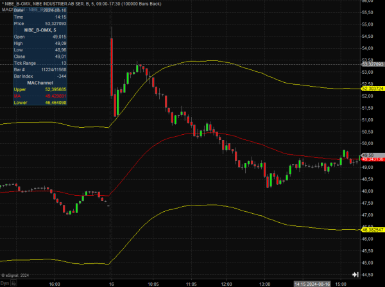385x287 pixels.
Task: Select the 44,50 price axis label
Action: click(x=368, y=275)
